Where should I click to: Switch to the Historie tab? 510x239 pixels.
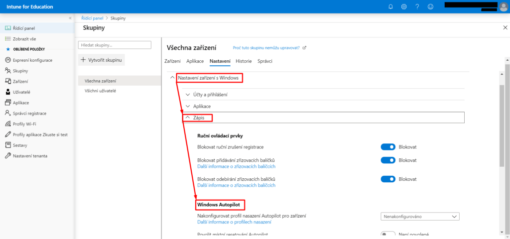[244, 61]
